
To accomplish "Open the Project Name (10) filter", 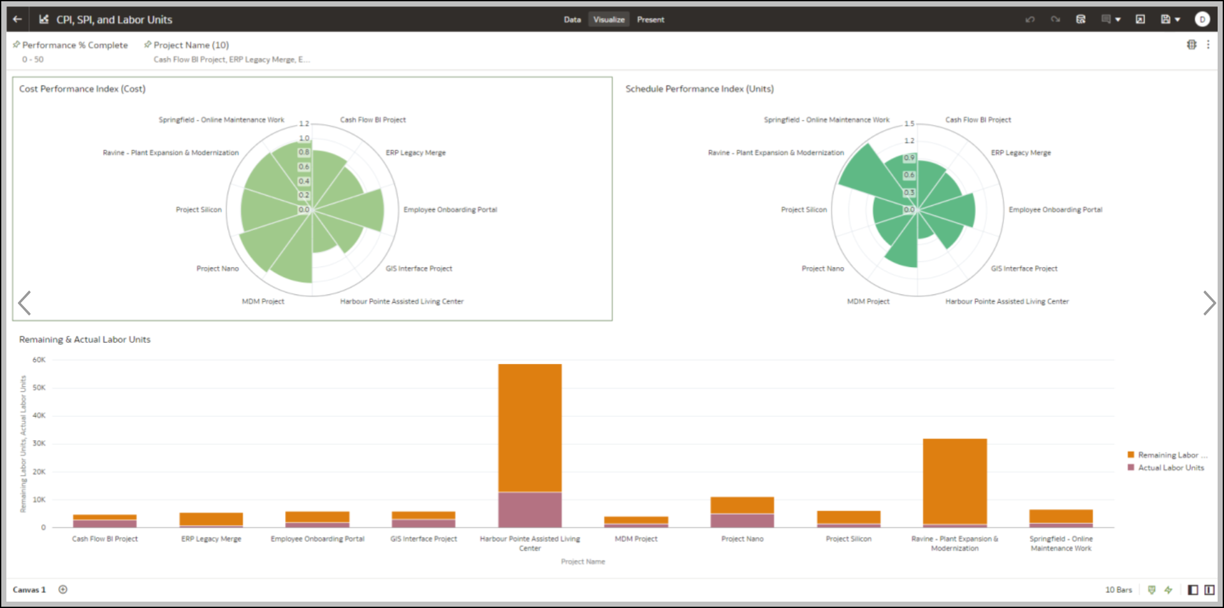I will (x=191, y=45).
